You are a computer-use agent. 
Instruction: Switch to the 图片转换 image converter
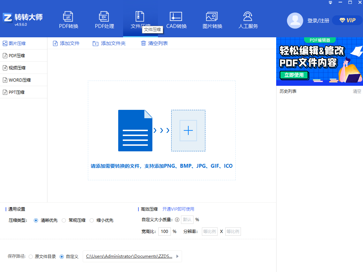(212, 19)
